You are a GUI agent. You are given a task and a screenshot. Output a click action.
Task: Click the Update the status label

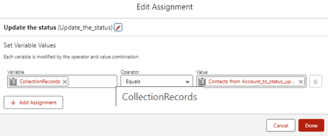tap(30, 27)
